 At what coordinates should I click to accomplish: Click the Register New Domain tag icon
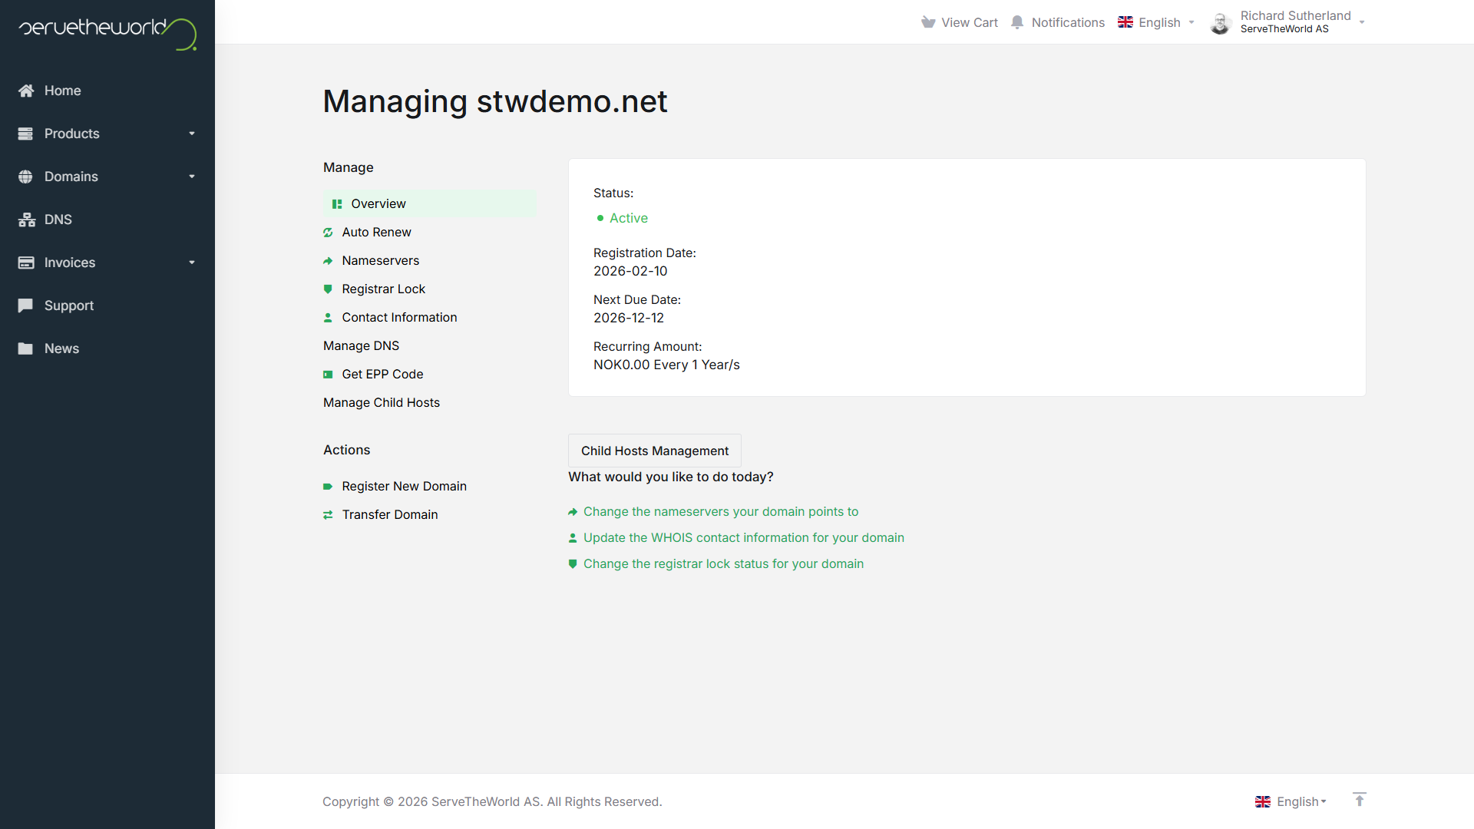click(x=328, y=487)
